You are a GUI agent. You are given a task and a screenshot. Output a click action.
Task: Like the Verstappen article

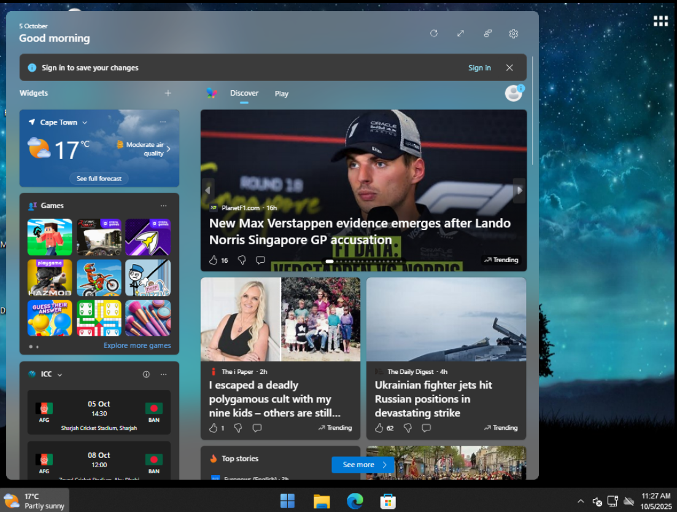pos(213,260)
